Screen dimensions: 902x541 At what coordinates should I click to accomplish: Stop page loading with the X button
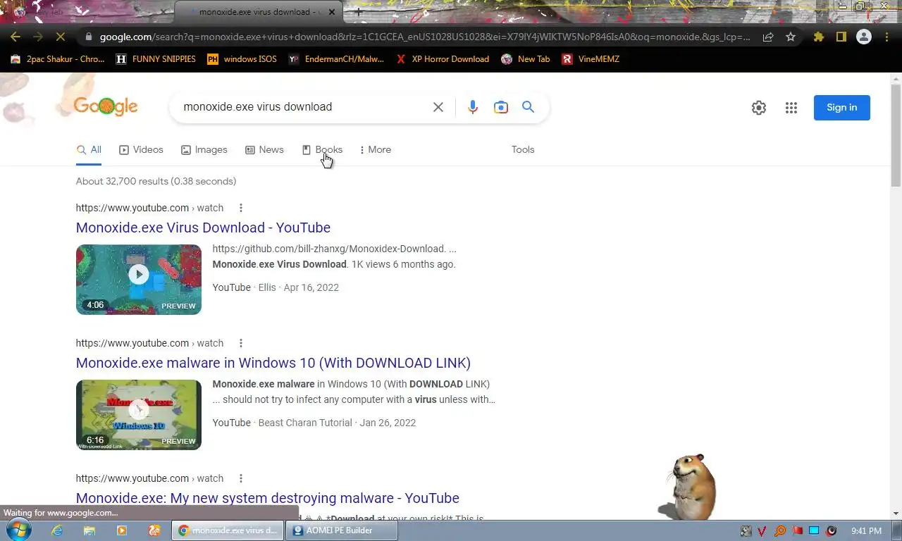61,37
